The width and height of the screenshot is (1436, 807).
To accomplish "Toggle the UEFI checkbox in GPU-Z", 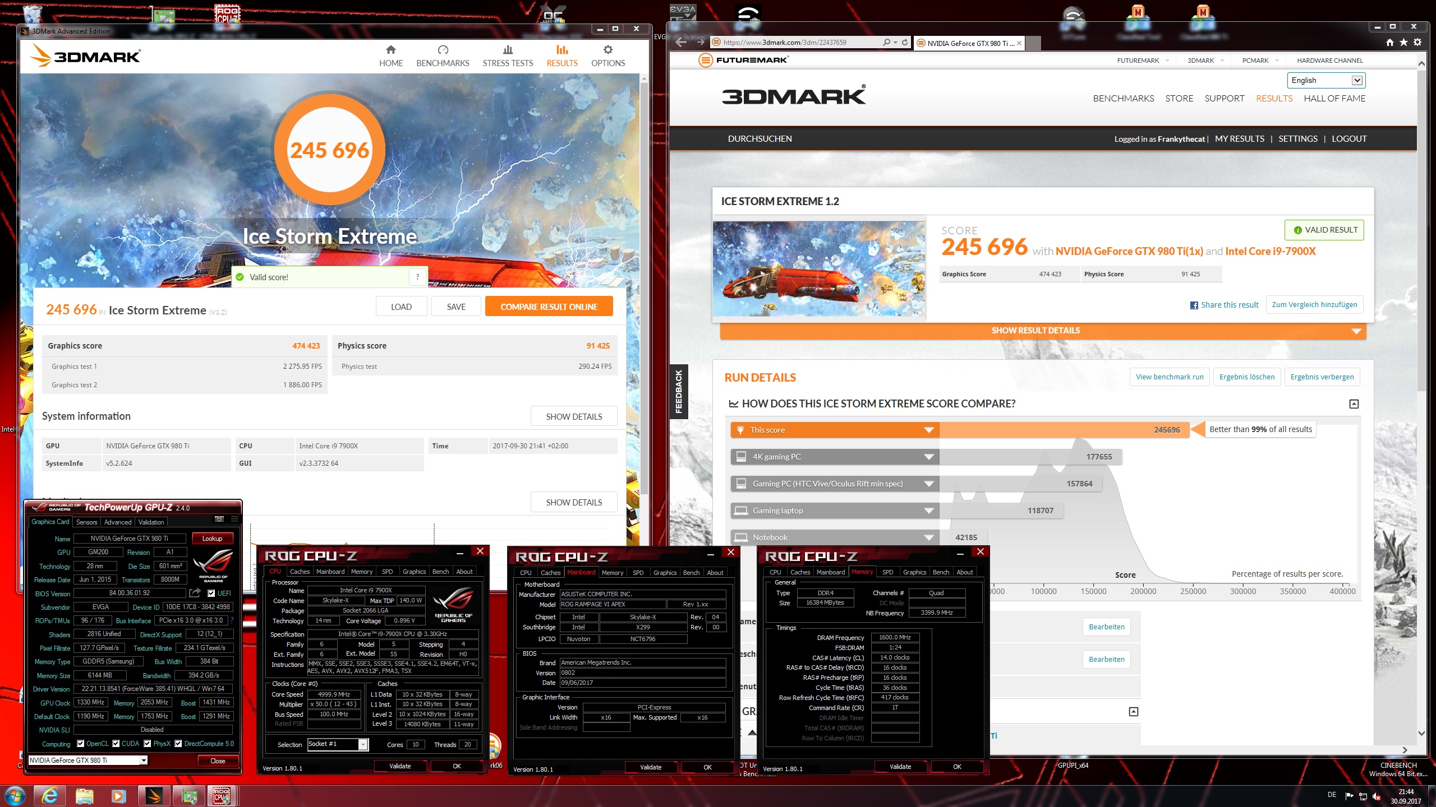I will tap(211, 593).
